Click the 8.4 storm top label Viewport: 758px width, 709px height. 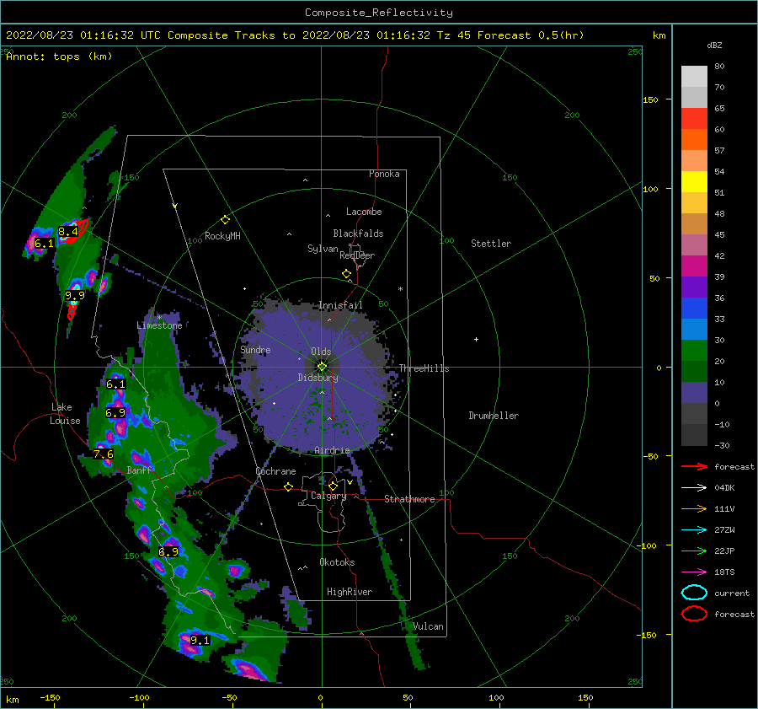[x=68, y=232]
